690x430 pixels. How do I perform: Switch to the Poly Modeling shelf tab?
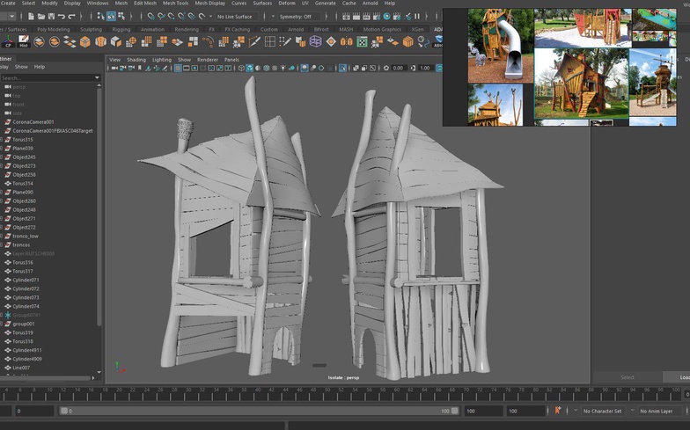click(x=53, y=29)
